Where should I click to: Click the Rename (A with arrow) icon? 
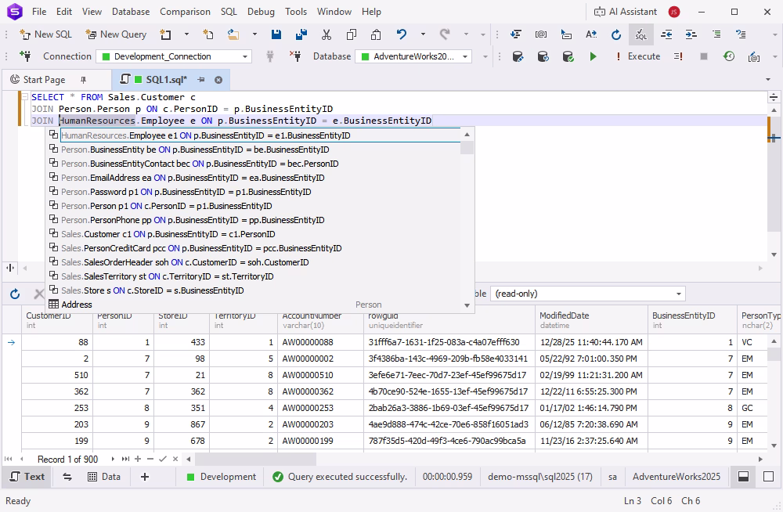tap(591, 34)
